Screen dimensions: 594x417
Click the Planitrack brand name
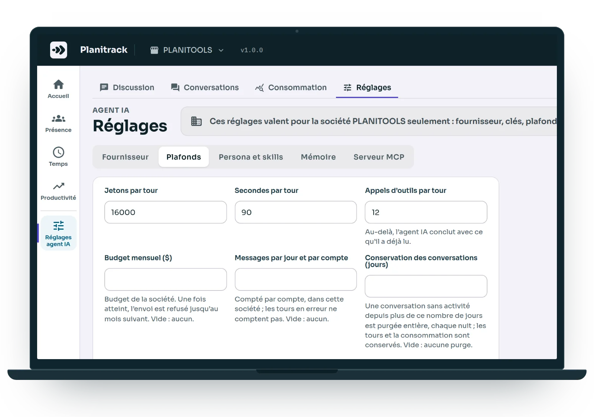click(104, 50)
